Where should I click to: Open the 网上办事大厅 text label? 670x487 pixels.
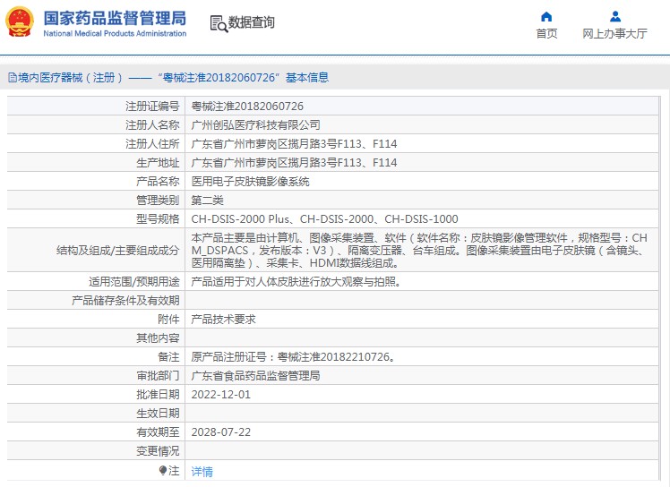tap(614, 34)
